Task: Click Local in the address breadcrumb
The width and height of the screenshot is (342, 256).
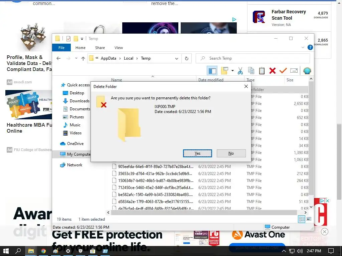Action: 129,58
